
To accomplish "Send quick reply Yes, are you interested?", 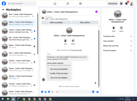I will pyautogui.click(x=59, y=69).
